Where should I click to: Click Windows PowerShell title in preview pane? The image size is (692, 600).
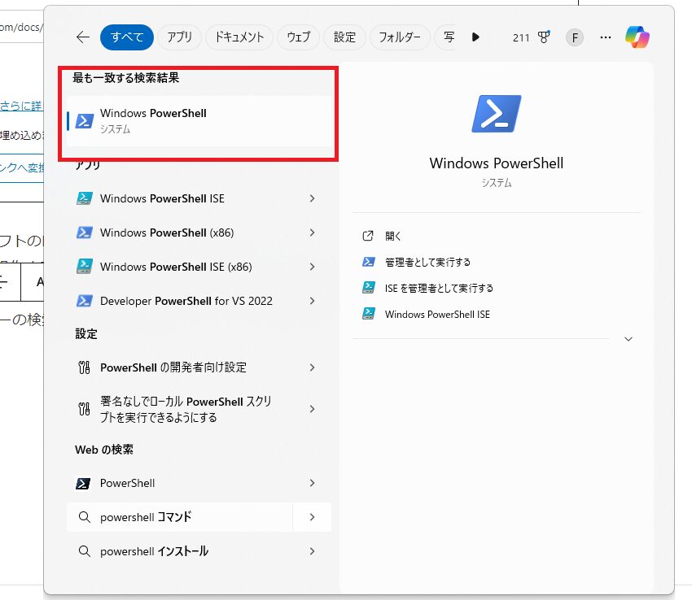pos(496,163)
